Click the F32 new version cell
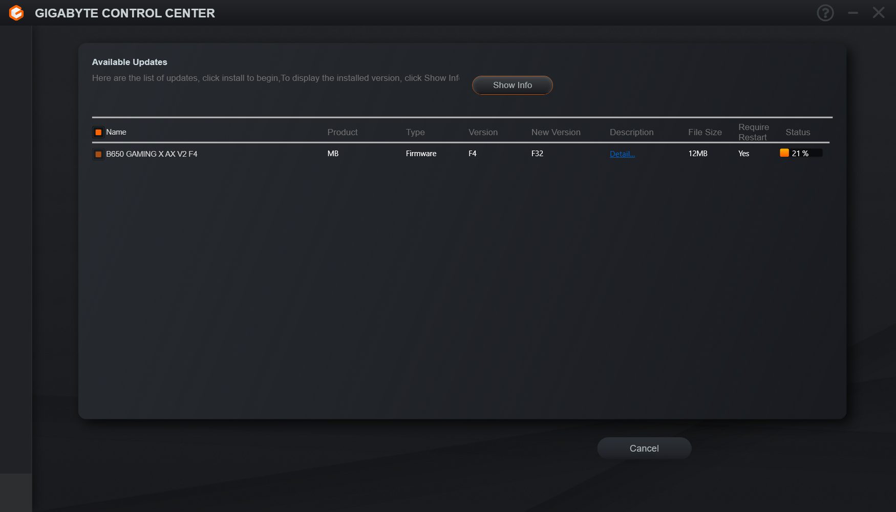Viewport: 896px width, 512px height. point(537,154)
